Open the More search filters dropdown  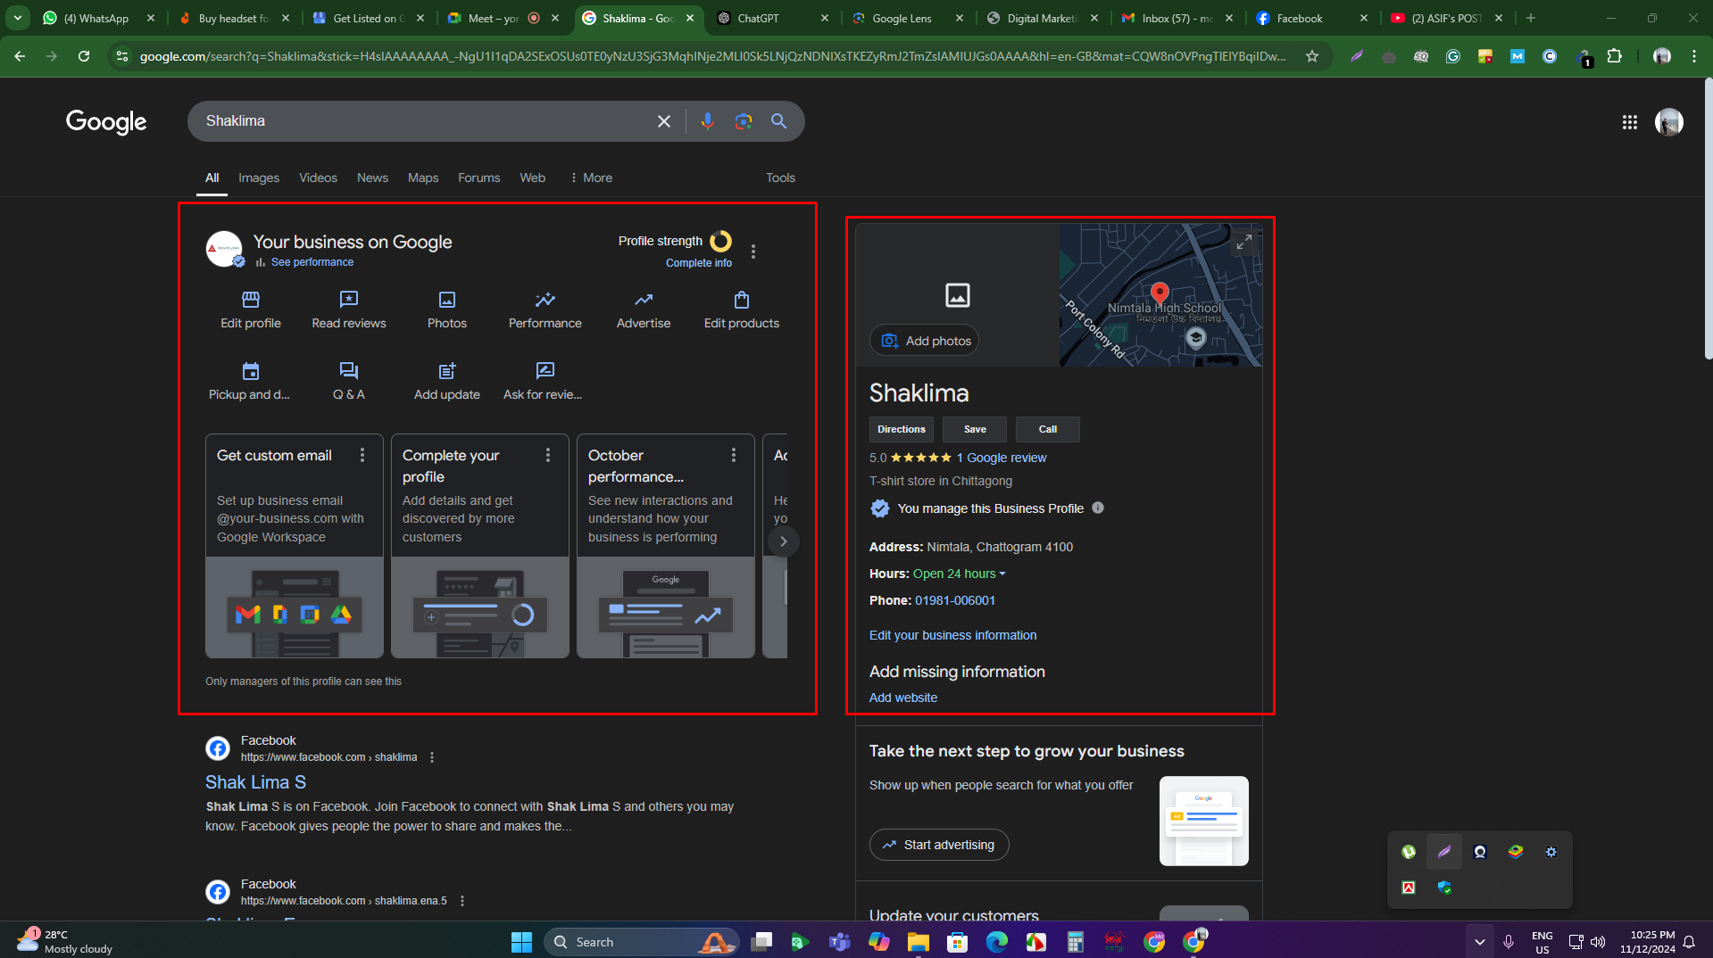(591, 178)
